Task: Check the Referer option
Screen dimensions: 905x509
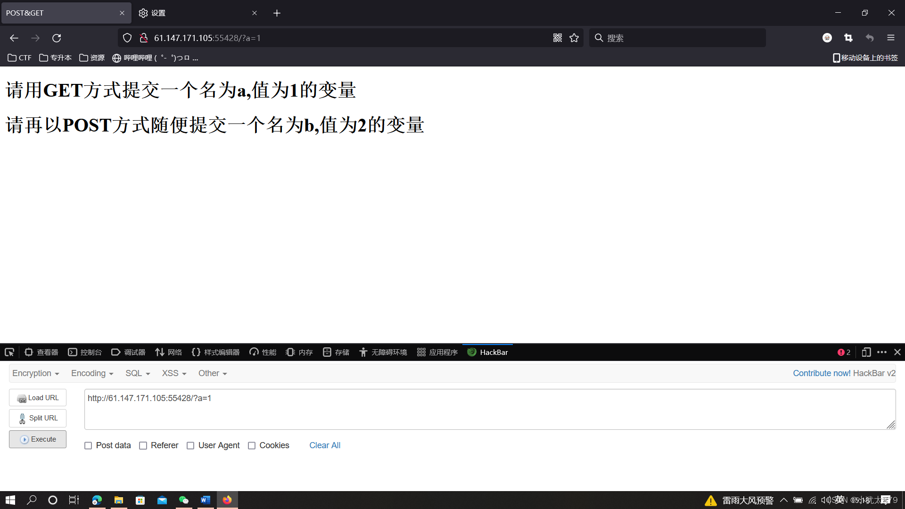Action: click(x=143, y=445)
